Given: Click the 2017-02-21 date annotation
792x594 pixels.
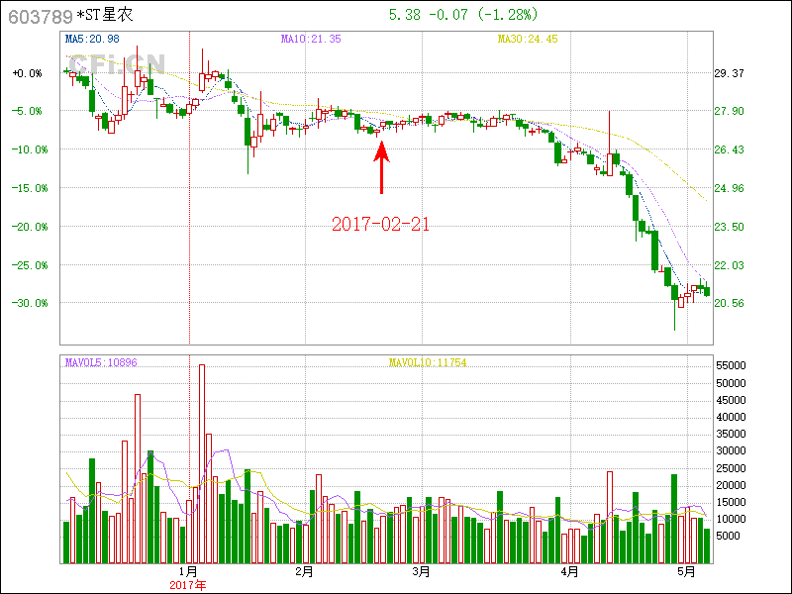Looking at the screenshot, I should pos(381,224).
